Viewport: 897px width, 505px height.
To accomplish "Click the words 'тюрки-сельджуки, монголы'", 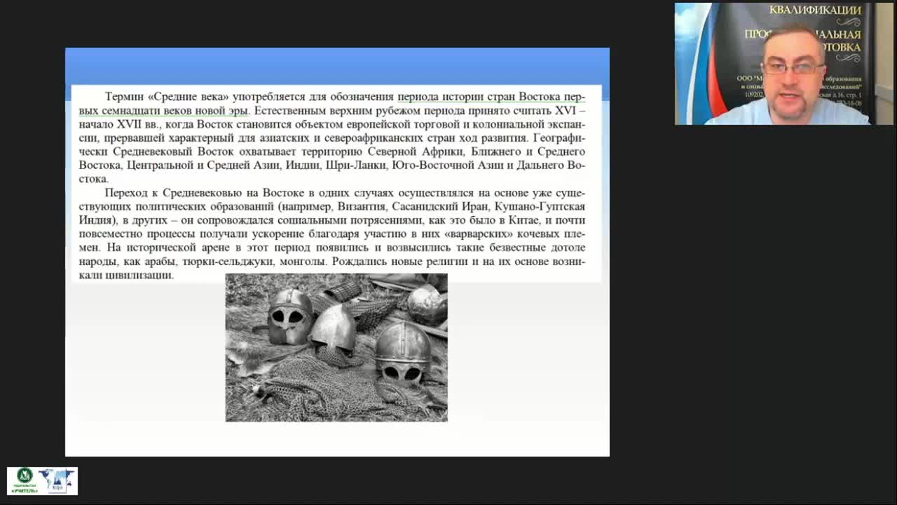I will 253,262.
